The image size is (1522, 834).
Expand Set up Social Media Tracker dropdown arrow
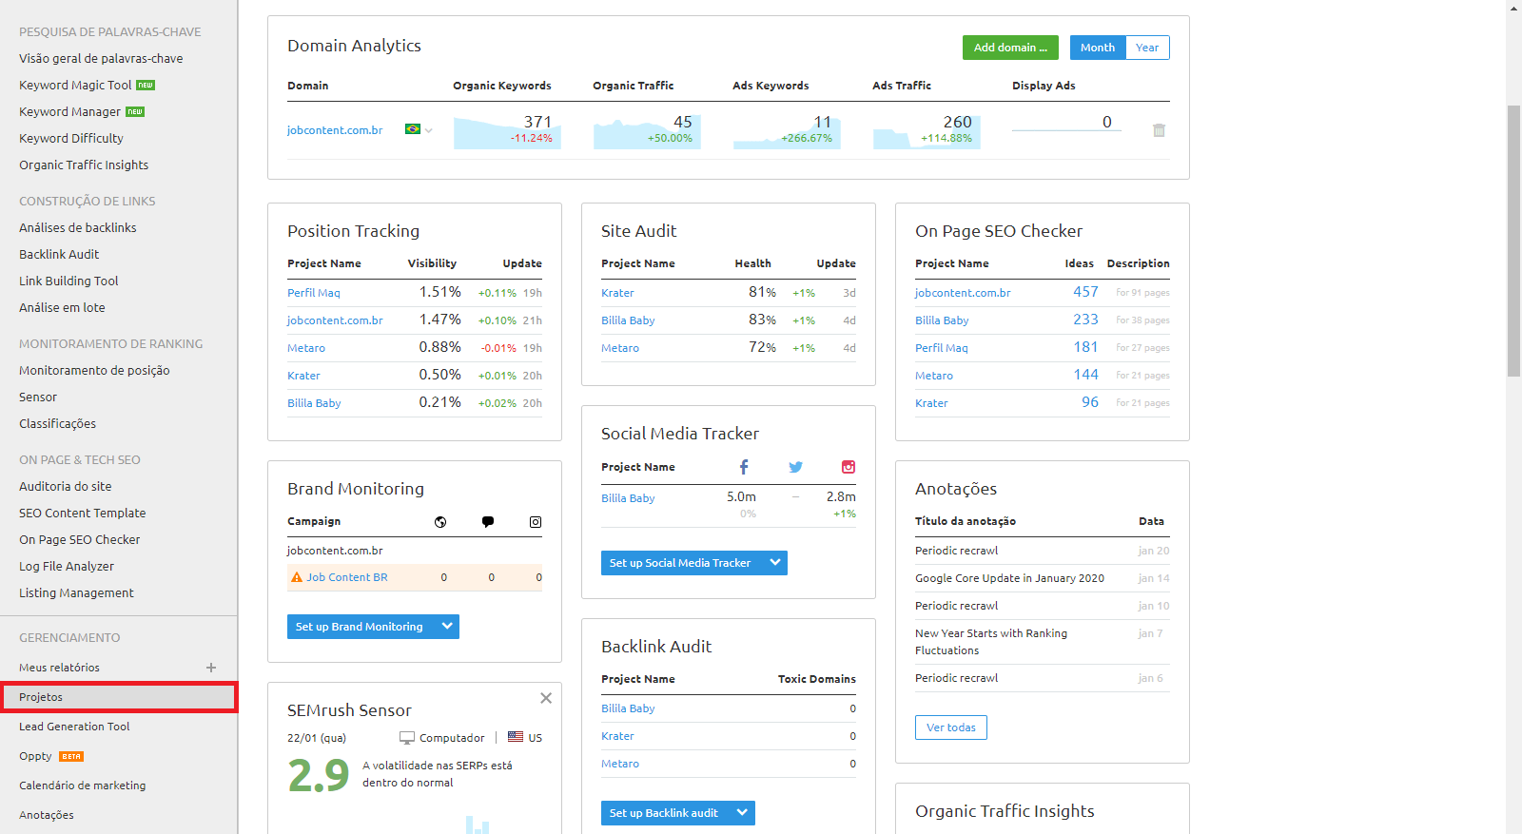tap(775, 563)
